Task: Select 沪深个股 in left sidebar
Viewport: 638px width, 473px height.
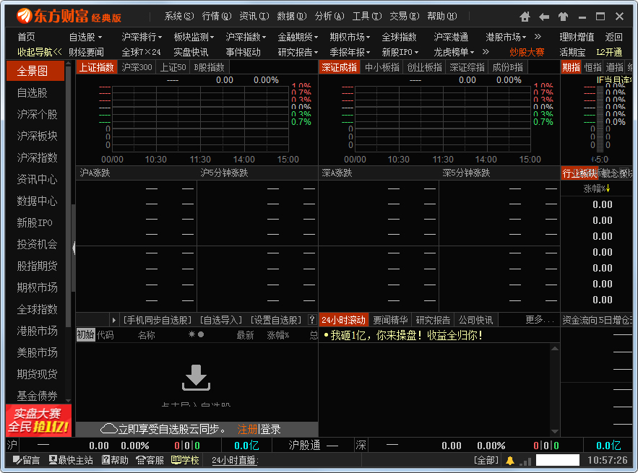Action: click(x=37, y=114)
